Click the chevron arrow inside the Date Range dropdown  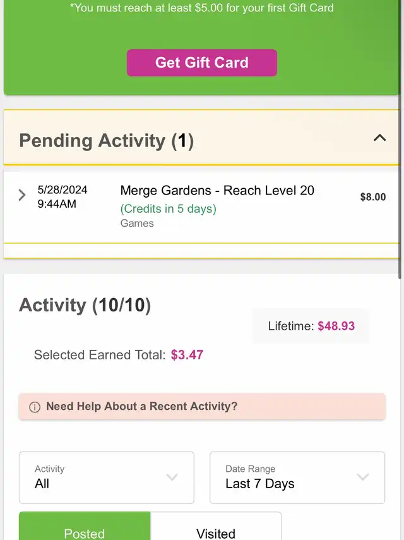[363, 477]
